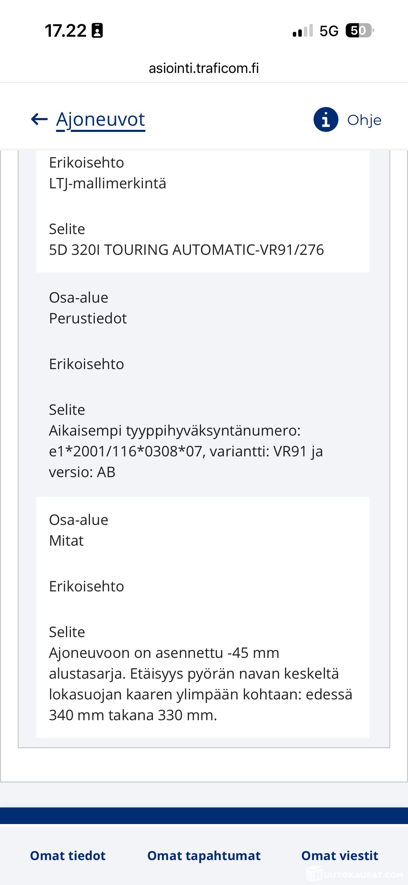This screenshot has height=885, width=408.
Task: Tap the ID card icon beside the clock
Action: click(97, 30)
